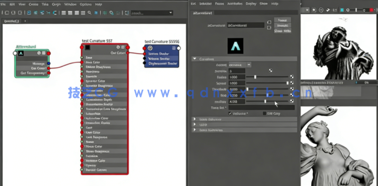Expand the Extra Attributes section
The height and width of the screenshot is (186, 378).
click(x=194, y=130)
